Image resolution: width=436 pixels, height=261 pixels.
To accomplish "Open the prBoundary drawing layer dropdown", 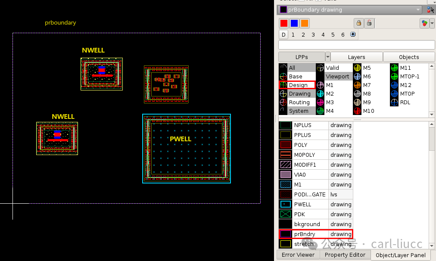I will (350, 10).
